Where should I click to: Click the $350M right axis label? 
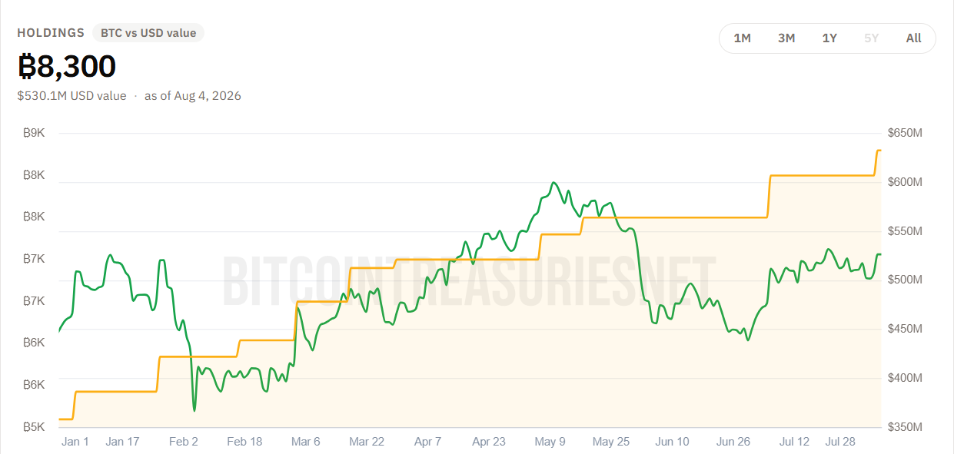coord(905,427)
